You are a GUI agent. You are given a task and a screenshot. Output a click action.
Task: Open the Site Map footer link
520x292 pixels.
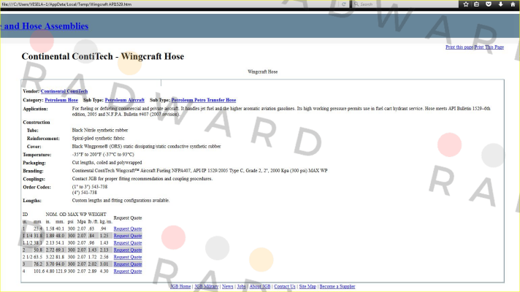307,286
